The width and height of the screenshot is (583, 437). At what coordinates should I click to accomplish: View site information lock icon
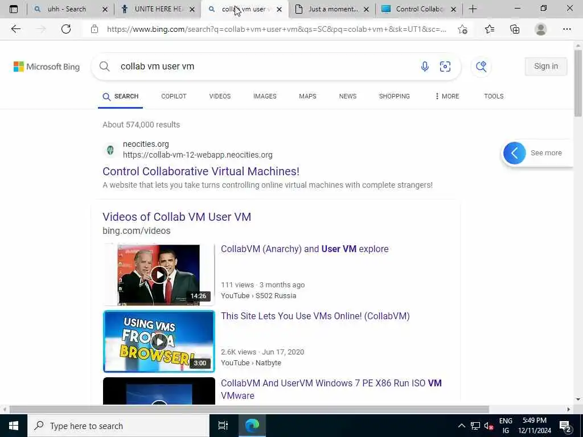pos(95,29)
